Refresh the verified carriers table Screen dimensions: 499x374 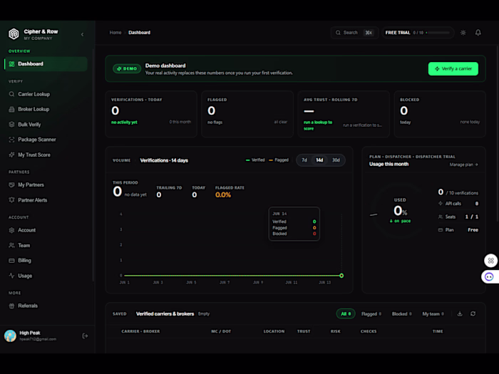[473, 314]
